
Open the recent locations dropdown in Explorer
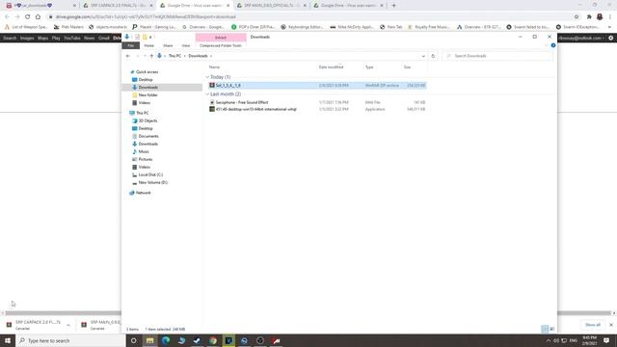tap(145, 56)
